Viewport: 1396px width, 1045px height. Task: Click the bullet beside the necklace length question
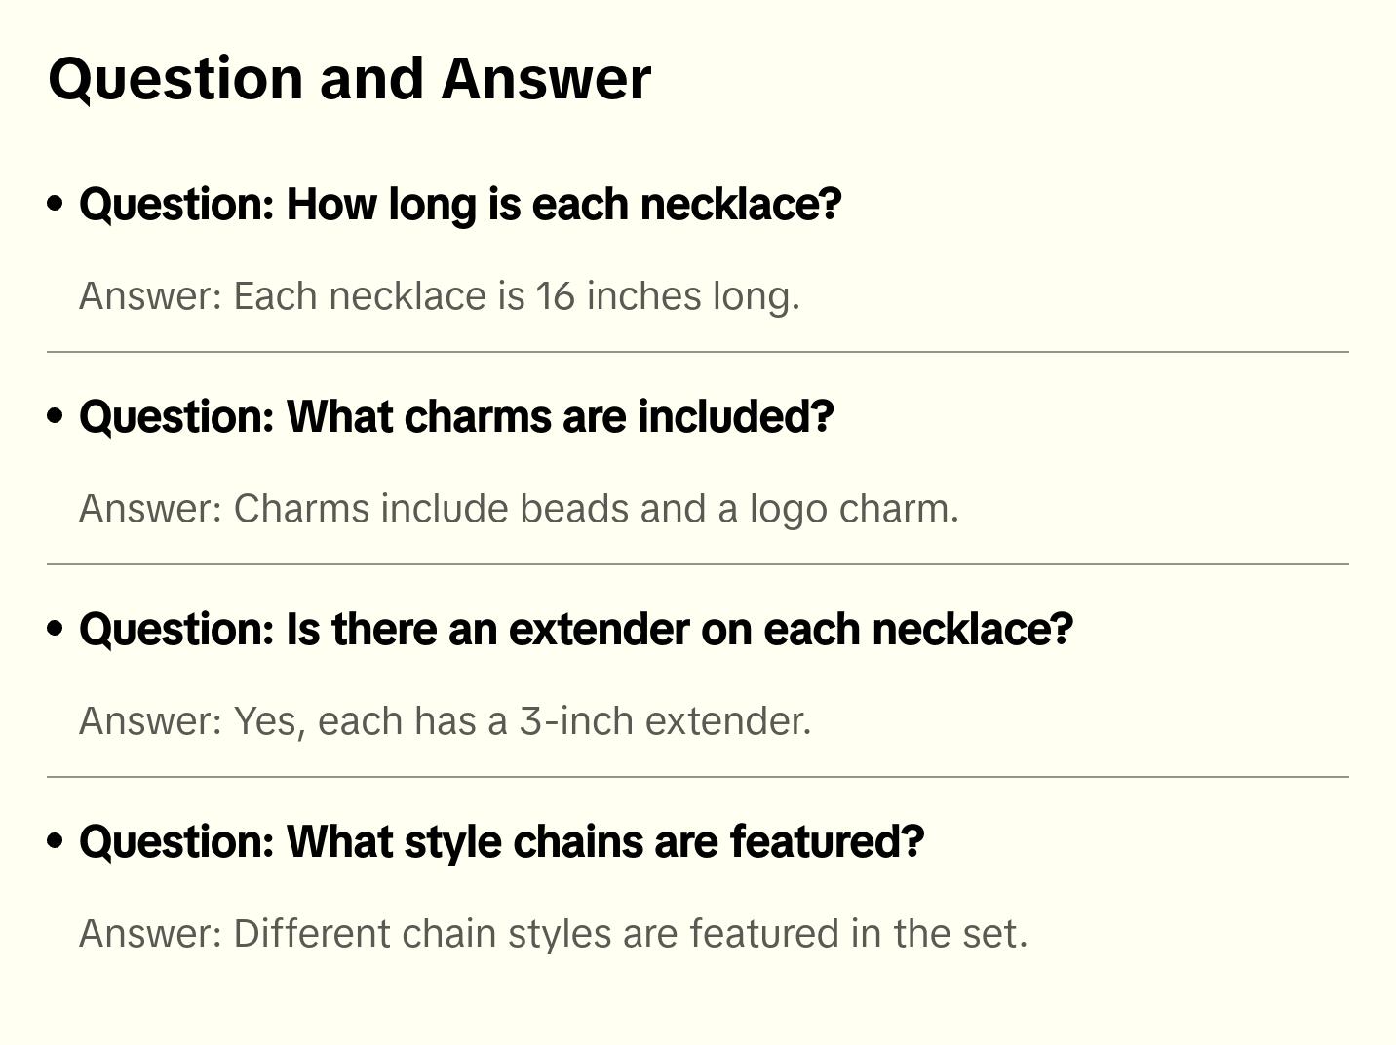[56, 204]
